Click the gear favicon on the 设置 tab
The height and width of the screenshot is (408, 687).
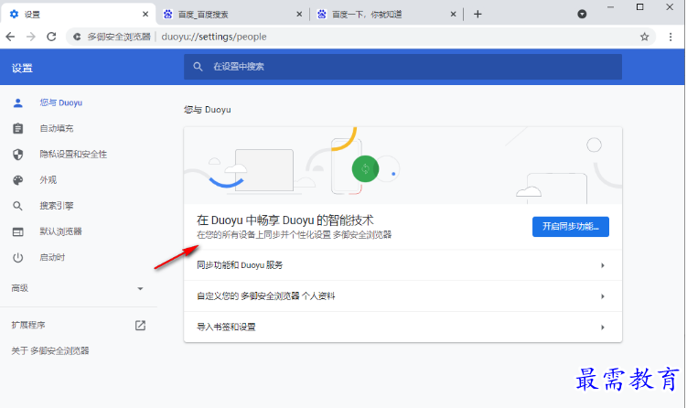(14, 15)
